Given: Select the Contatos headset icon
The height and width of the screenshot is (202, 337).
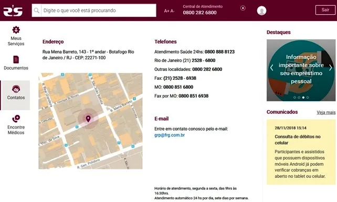Looking at the screenshot, I should 16,89.
